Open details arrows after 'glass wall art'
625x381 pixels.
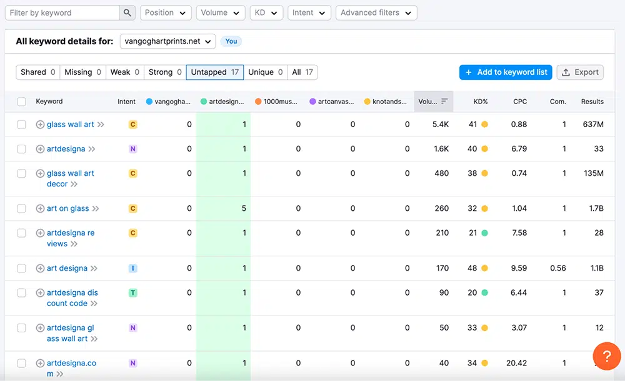(101, 125)
